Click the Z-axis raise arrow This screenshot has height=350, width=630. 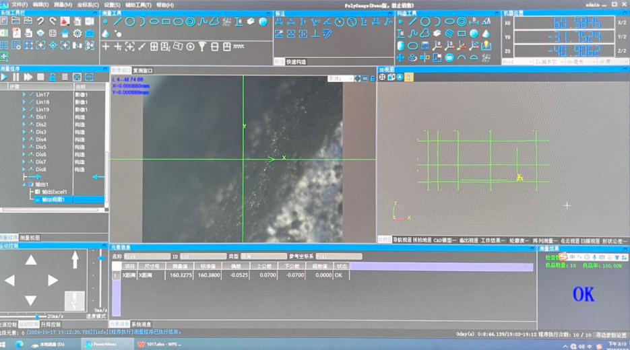(x=75, y=260)
